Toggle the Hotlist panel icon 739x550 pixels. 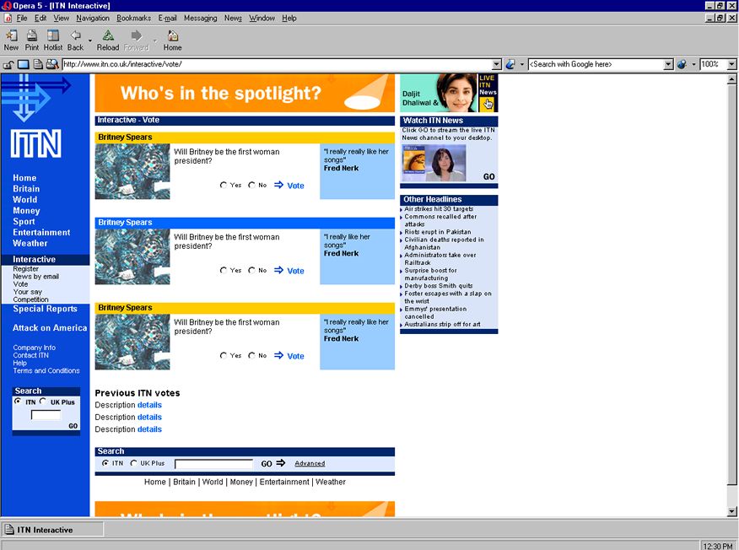[x=53, y=35]
